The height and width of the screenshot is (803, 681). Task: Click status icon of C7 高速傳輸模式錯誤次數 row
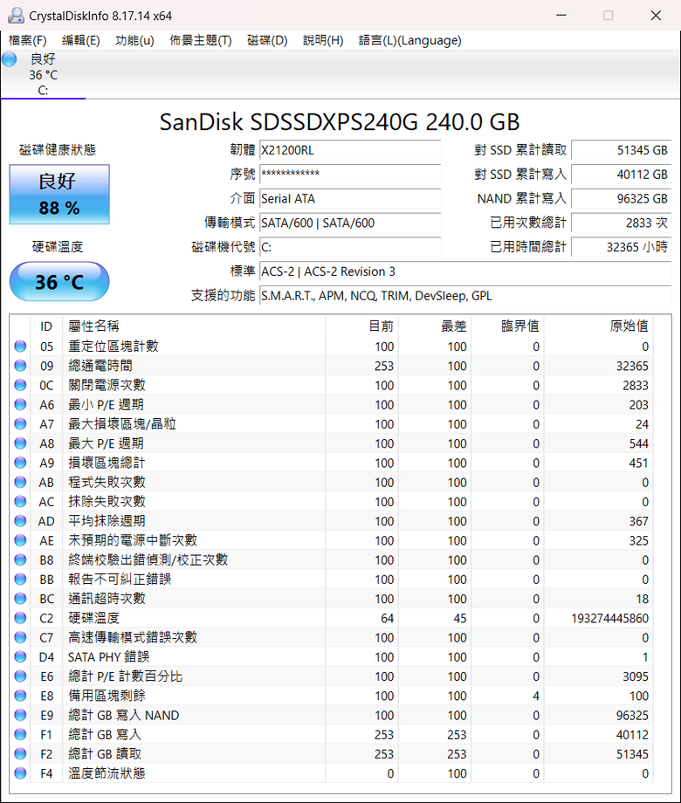point(20,638)
